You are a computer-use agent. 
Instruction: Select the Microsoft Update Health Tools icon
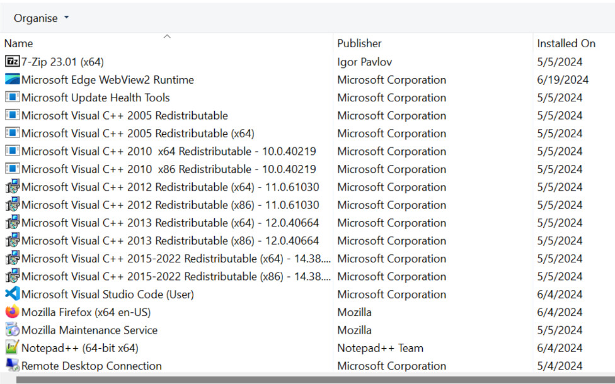12,97
